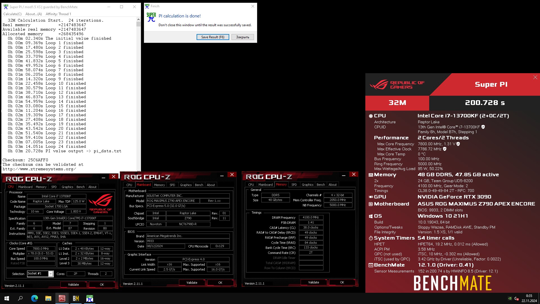
Task: Minimize the right ROG CPU-Z Memory window
Action: point(344,175)
